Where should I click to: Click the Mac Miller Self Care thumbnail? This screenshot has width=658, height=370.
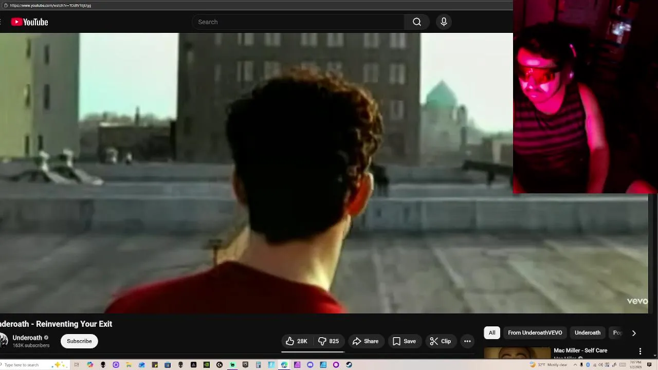click(x=517, y=353)
